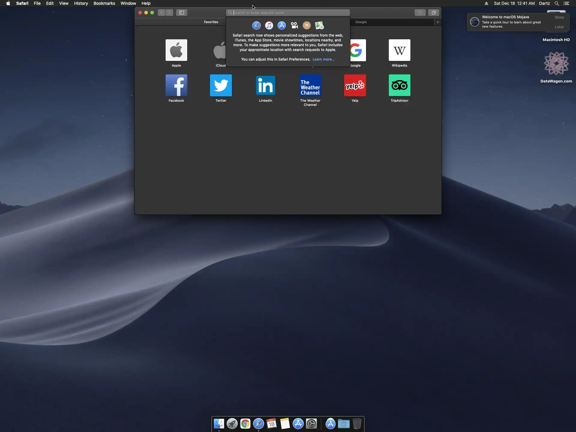The width and height of the screenshot is (576, 432).
Task: Open Notification Center from the menu bar
Action: click(x=566, y=3)
